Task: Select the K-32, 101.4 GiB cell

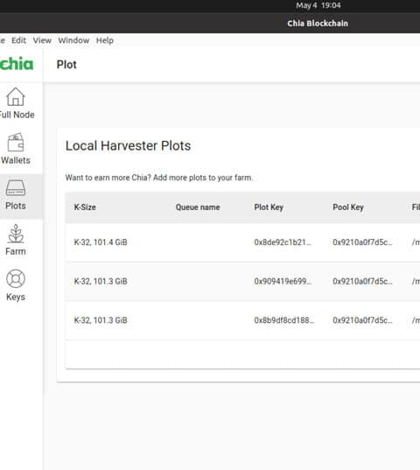Action: tap(101, 242)
